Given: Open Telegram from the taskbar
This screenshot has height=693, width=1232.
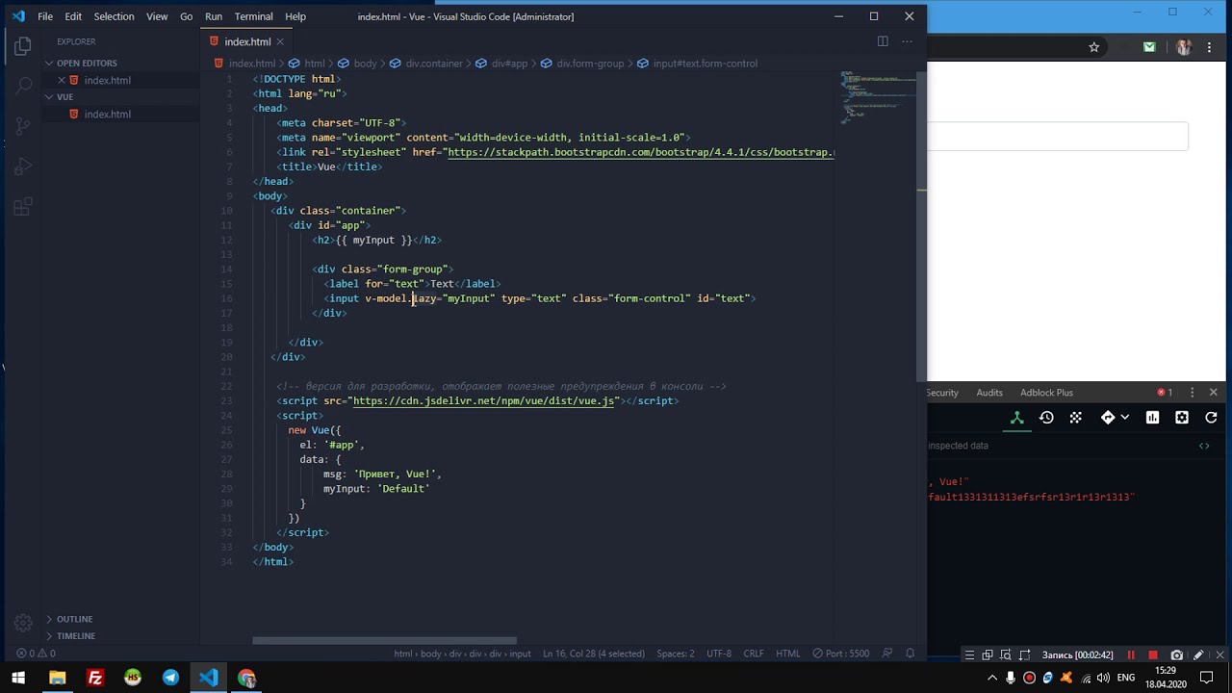Looking at the screenshot, I should (170, 678).
